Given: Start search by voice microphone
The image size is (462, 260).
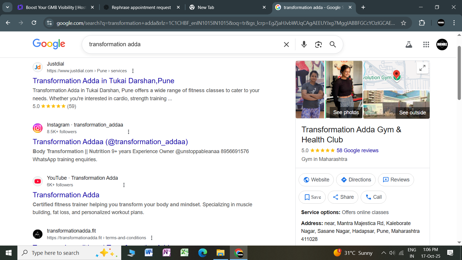Looking at the screenshot, I should (304, 44).
